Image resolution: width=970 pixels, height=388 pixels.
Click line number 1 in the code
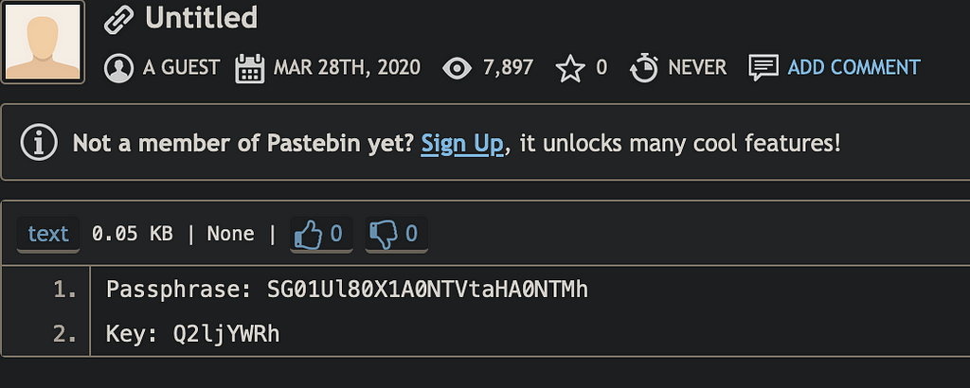pyautogui.click(x=65, y=290)
